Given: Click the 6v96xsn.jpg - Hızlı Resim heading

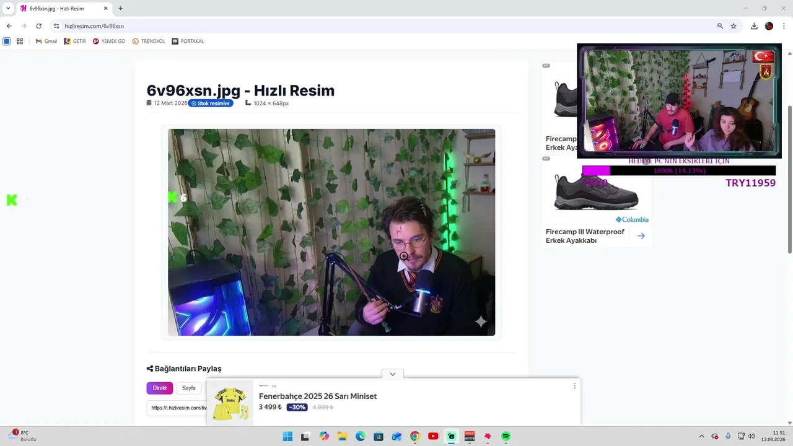Looking at the screenshot, I should click(240, 90).
